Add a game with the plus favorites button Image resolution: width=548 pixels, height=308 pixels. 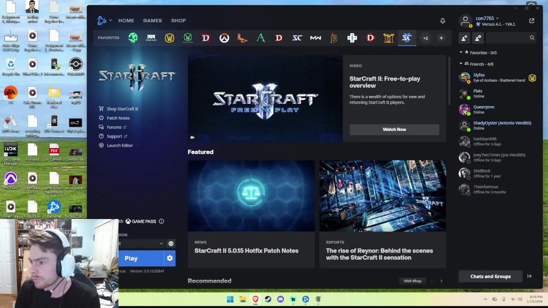pos(441,38)
